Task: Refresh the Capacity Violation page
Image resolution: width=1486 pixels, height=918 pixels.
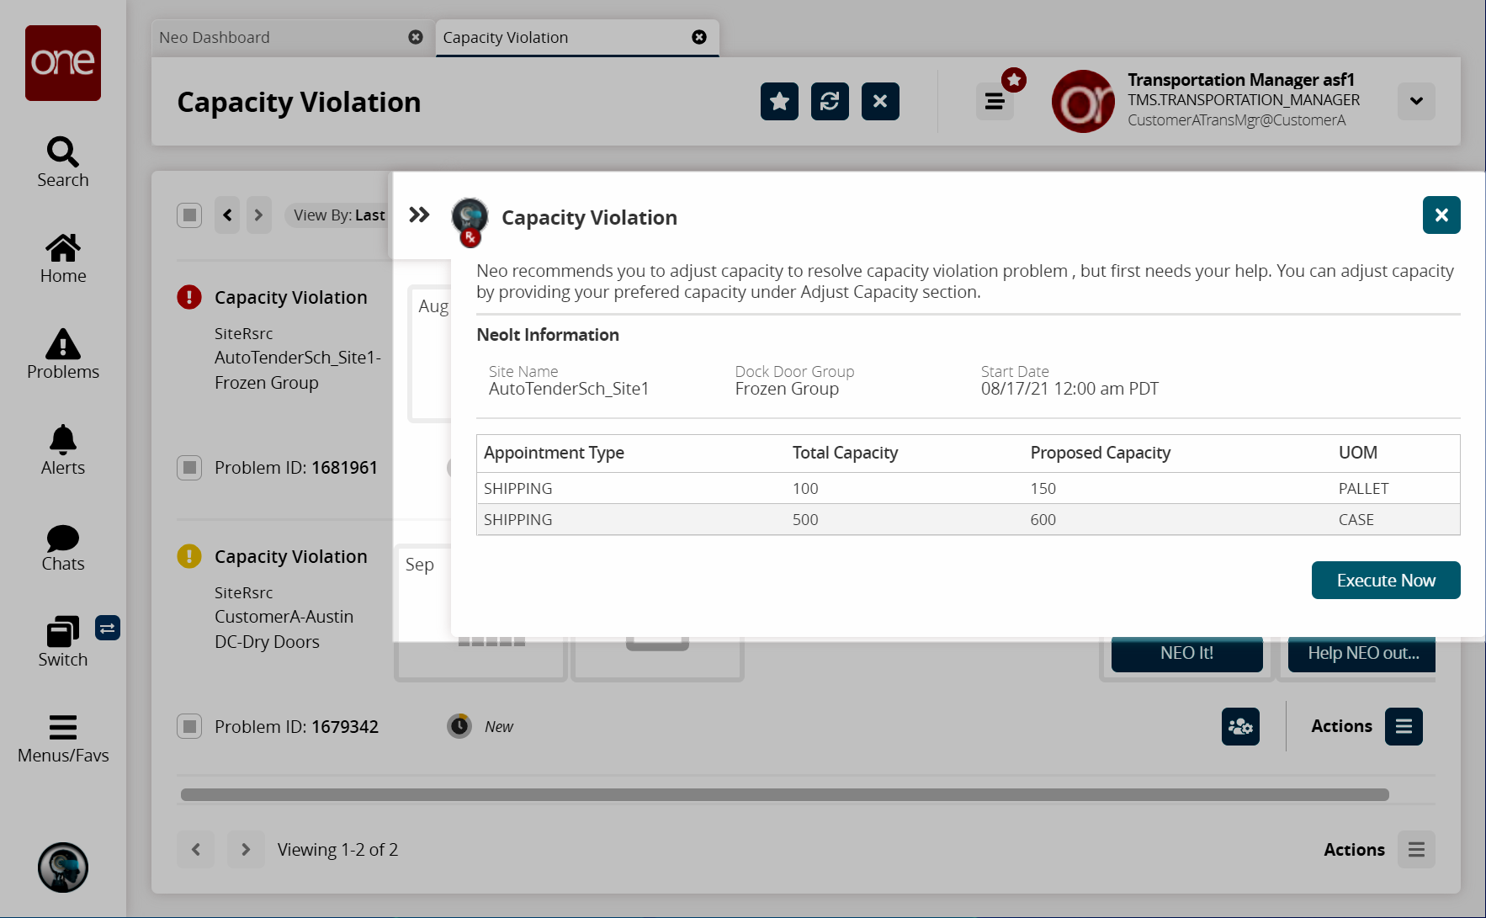Action: pos(830,102)
